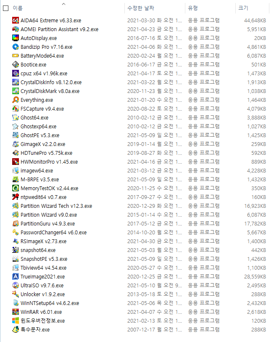Click the CrystalDiskMark v8.0a.exe icon
This screenshot has height=342, width=274.
16,91
